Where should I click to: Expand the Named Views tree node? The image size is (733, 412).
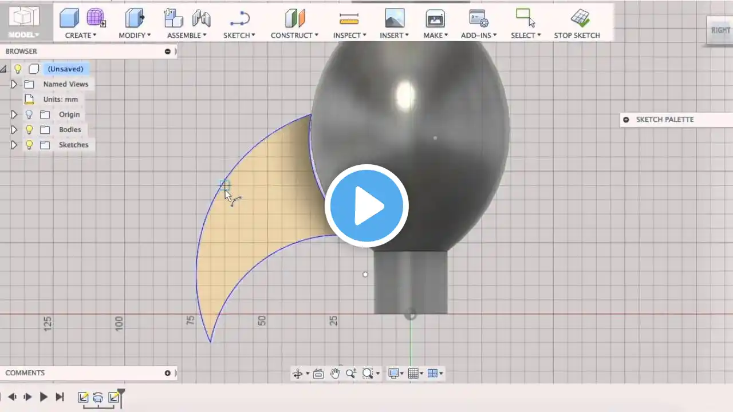(x=14, y=84)
